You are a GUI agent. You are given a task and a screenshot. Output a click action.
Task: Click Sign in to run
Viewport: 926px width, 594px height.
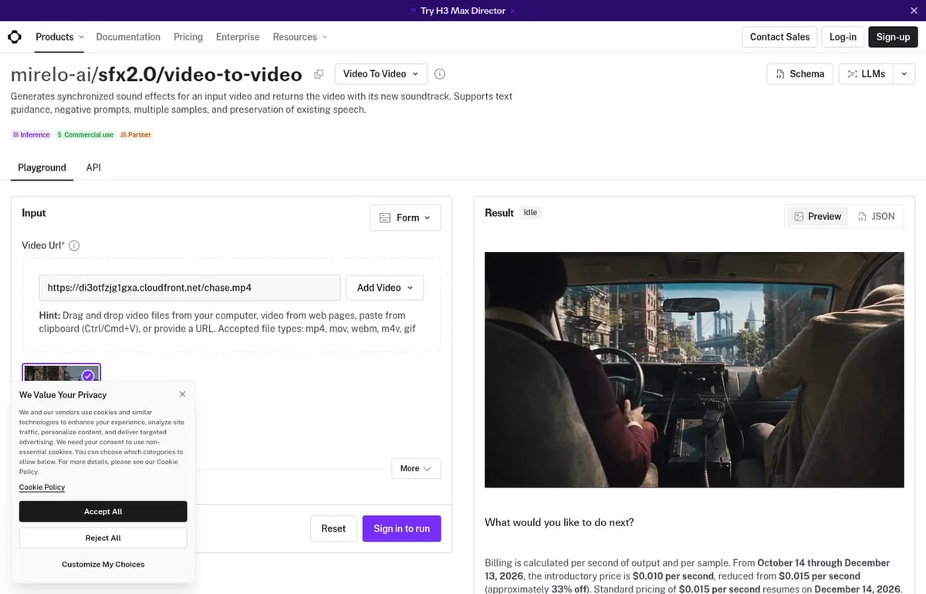click(402, 528)
